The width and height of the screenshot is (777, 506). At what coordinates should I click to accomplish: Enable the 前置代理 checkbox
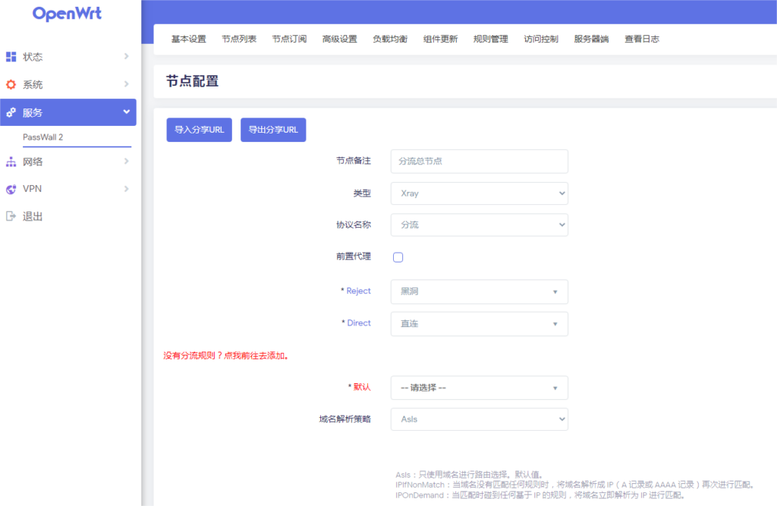click(x=398, y=257)
